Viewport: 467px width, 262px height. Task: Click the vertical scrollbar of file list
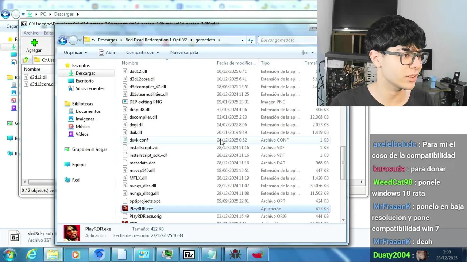(x=343, y=162)
